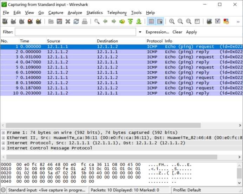
Task: Restart the running capture icon
Action: 38,21
